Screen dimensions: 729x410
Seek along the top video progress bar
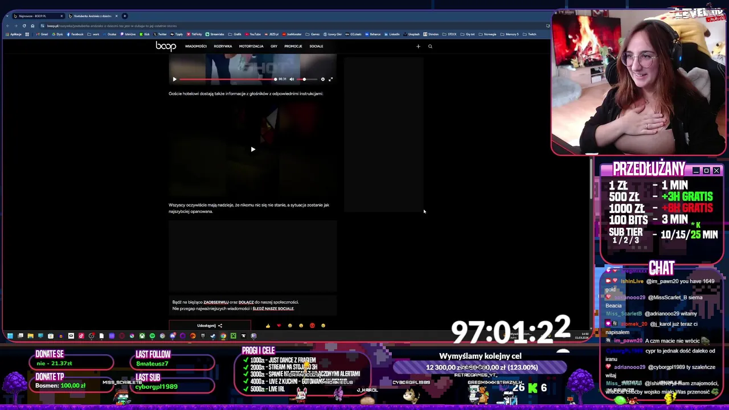(228, 79)
